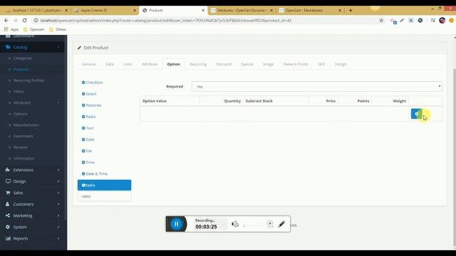
Task: Switch to the Apple Cinema 30 browser tab
Action: [105, 10]
